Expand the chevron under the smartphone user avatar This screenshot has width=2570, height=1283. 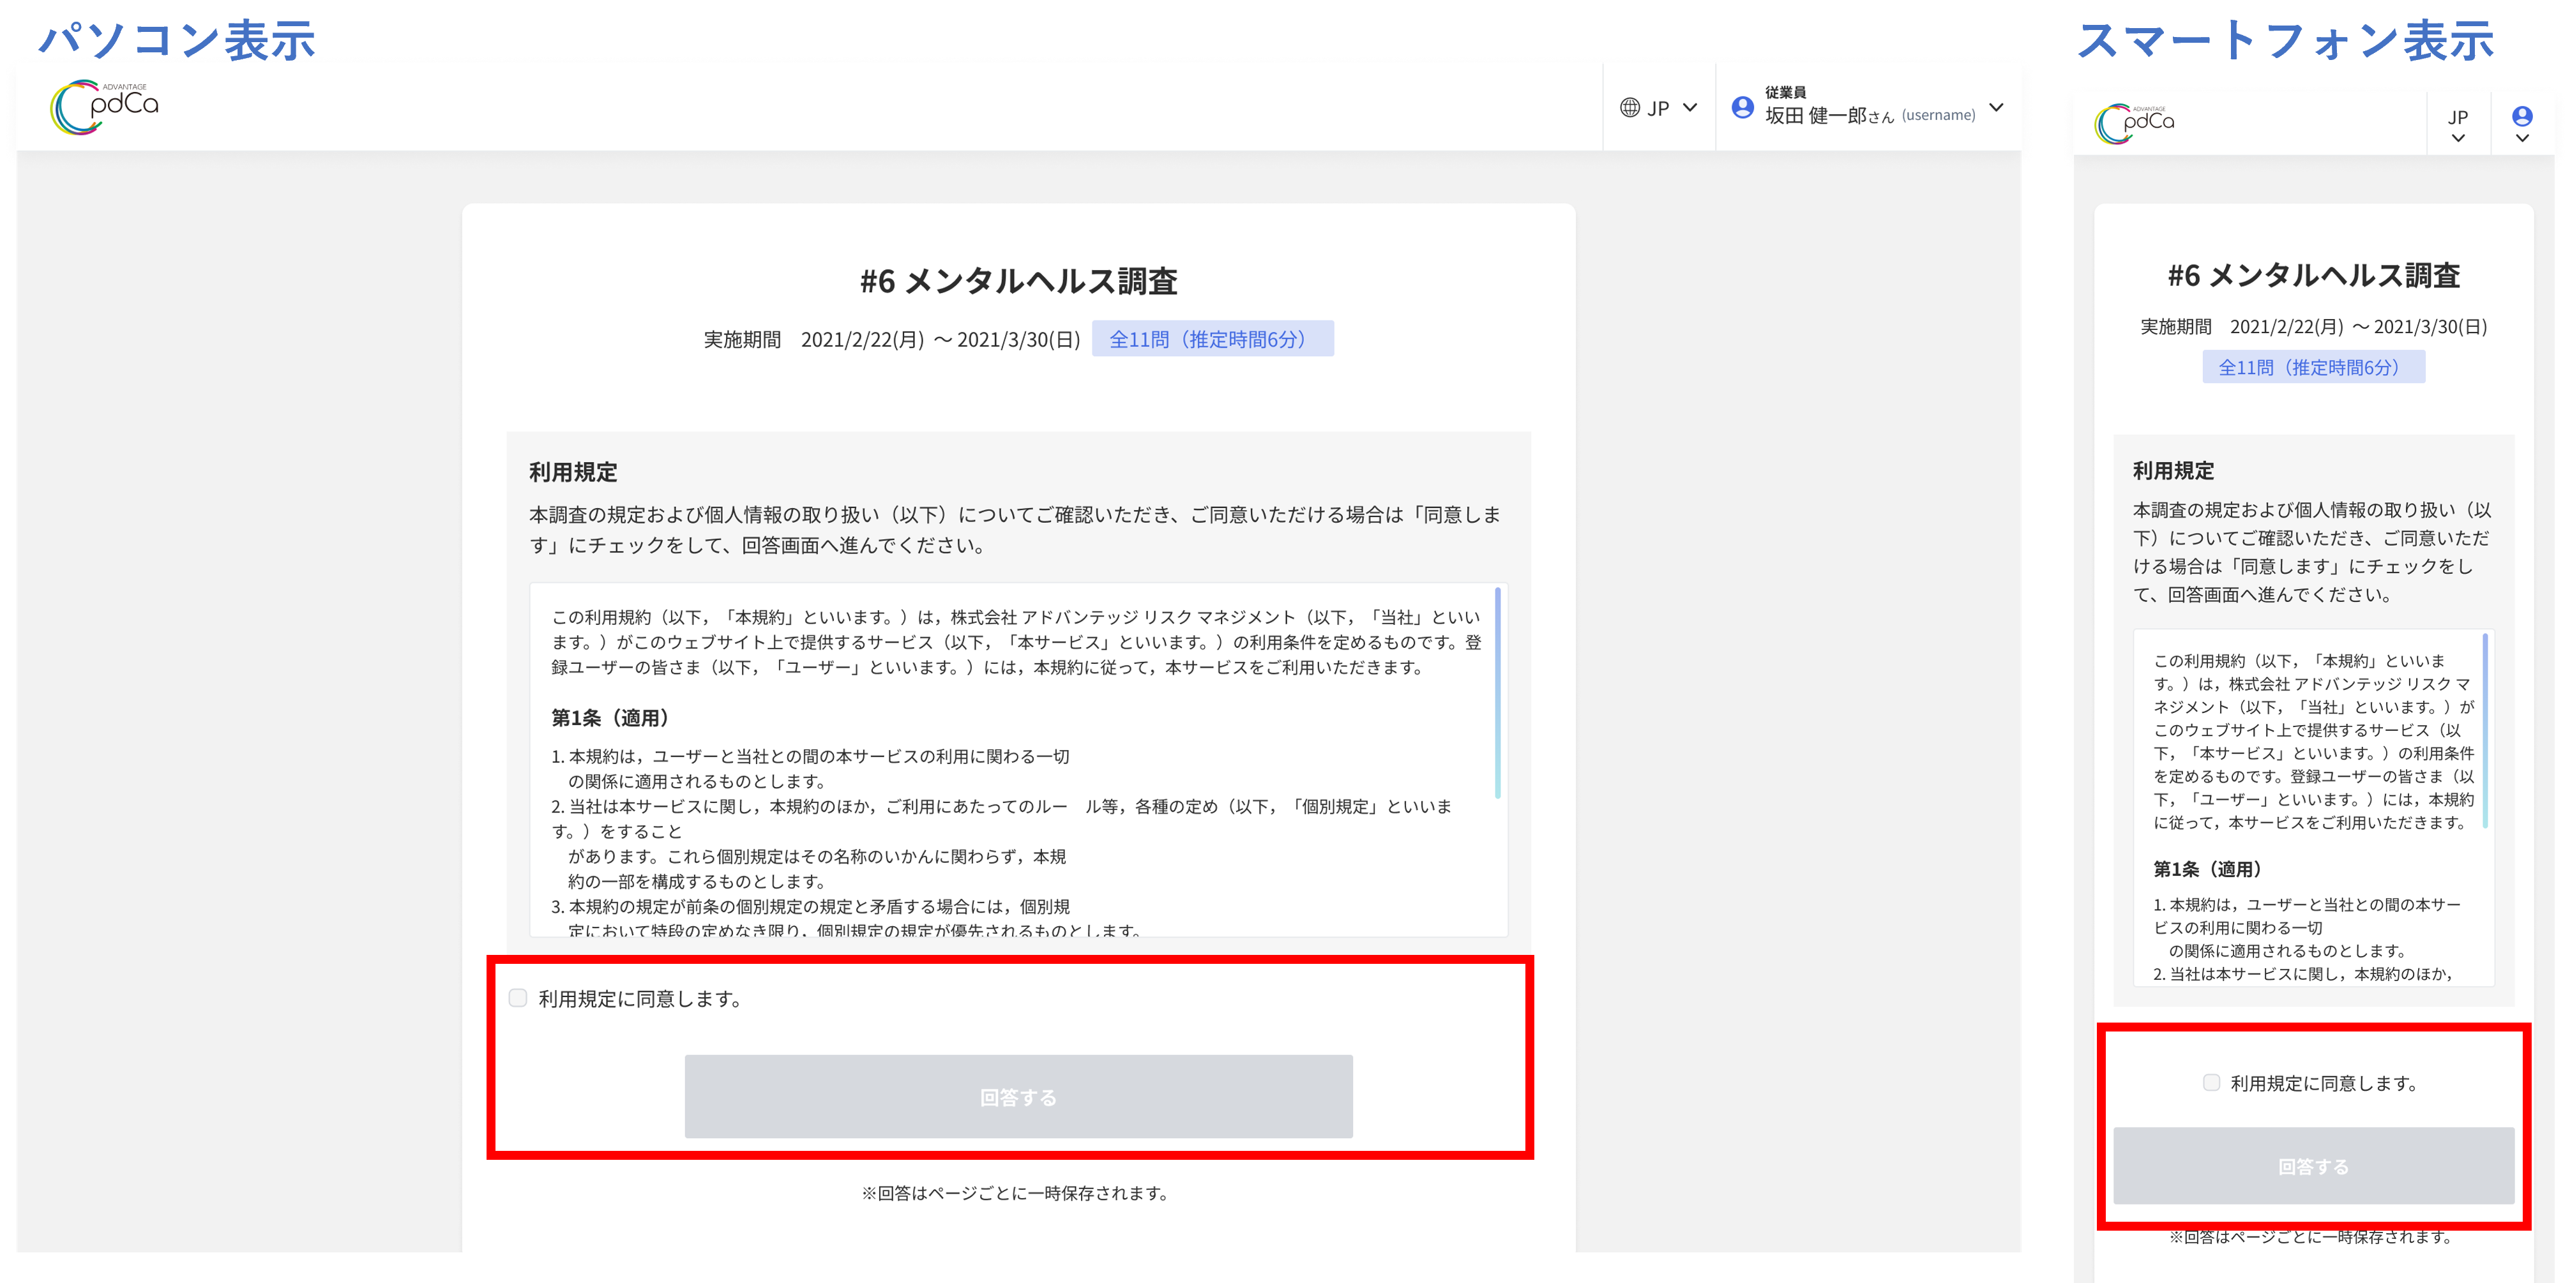tap(2522, 139)
